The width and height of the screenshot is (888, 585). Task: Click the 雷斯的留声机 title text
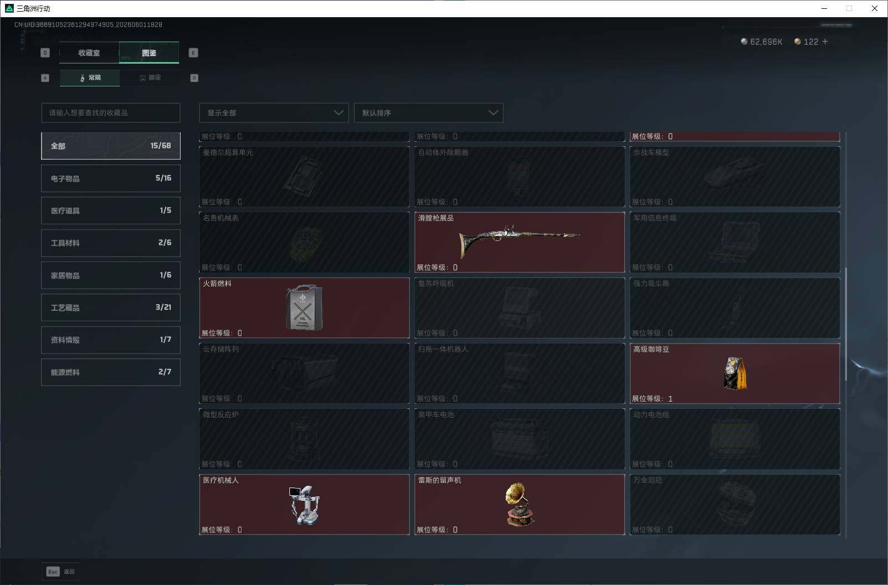point(440,480)
